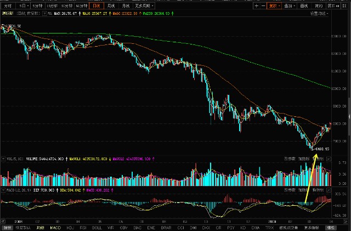Screen dimensions: 351x231
Task: Switch to the 周线 weekly tab
Action: point(111,6)
